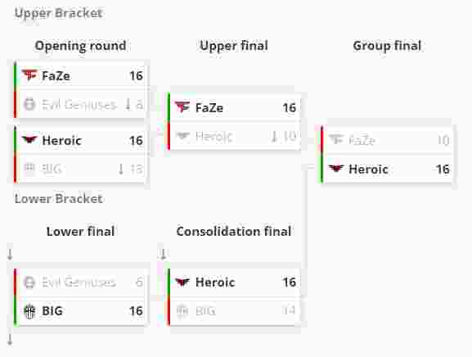Image resolution: width=472 pixels, height=357 pixels.
Task: Click Evil Geniuses logo in Opening round
Action: click(x=29, y=104)
